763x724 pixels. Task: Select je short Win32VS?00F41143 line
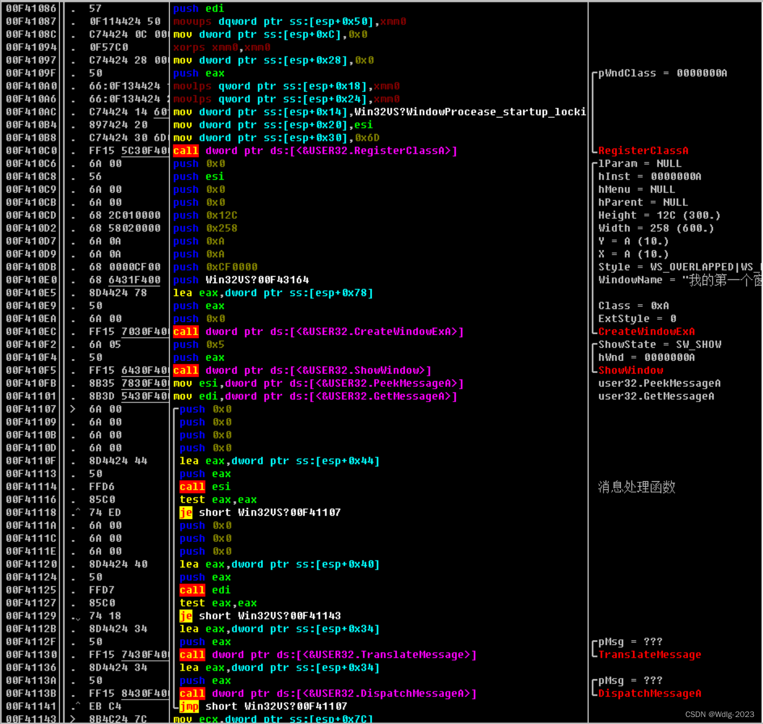pyautogui.click(x=260, y=616)
